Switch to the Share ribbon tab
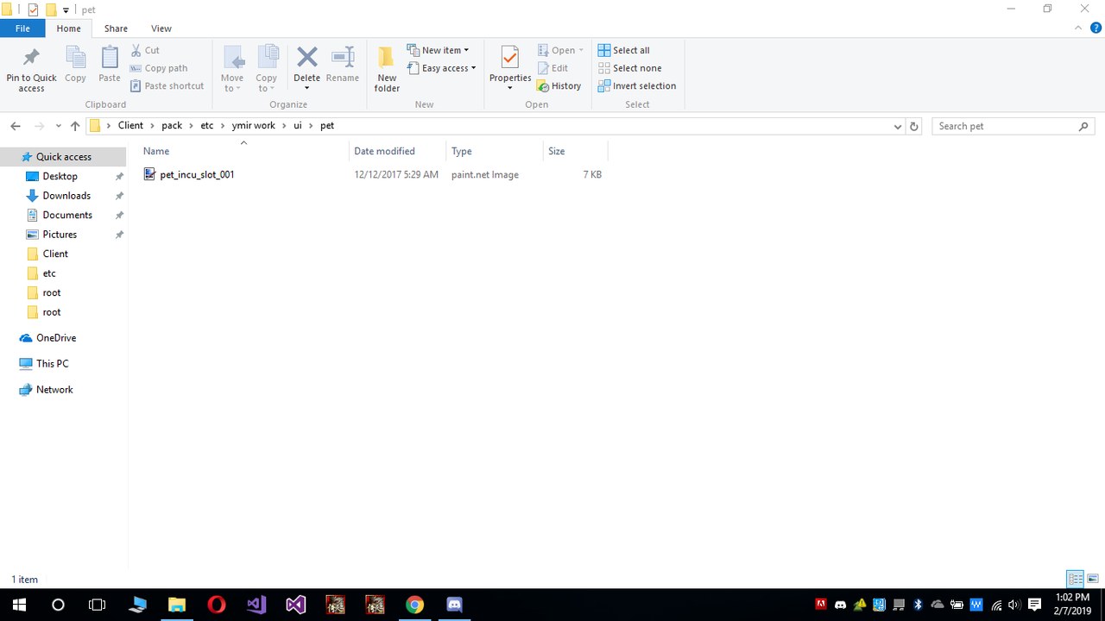This screenshot has height=621, width=1105. point(116,28)
